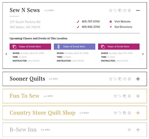Expand the Sooner Quilts listing
The height and width of the screenshot is (139, 149).
pos(138,79)
